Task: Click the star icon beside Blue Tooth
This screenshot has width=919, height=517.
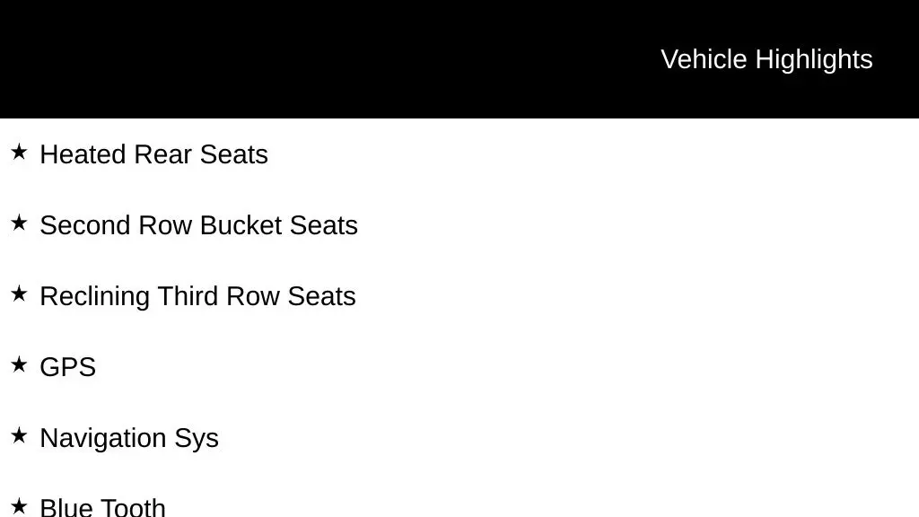Action: [19, 506]
